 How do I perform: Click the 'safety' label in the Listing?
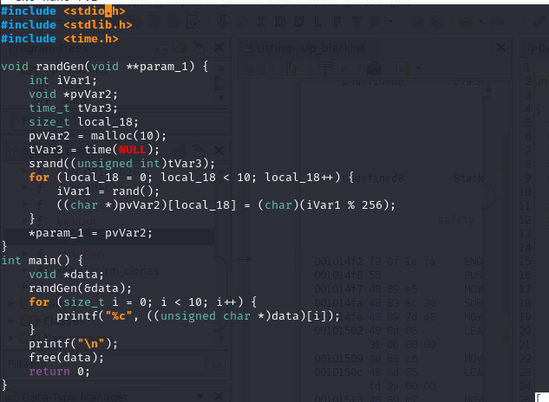pyautogui.click(x=456, y=220)
